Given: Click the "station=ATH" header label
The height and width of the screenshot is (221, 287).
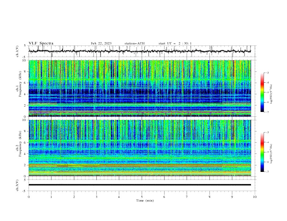Looking at the screenshot, I should [134, 43].
